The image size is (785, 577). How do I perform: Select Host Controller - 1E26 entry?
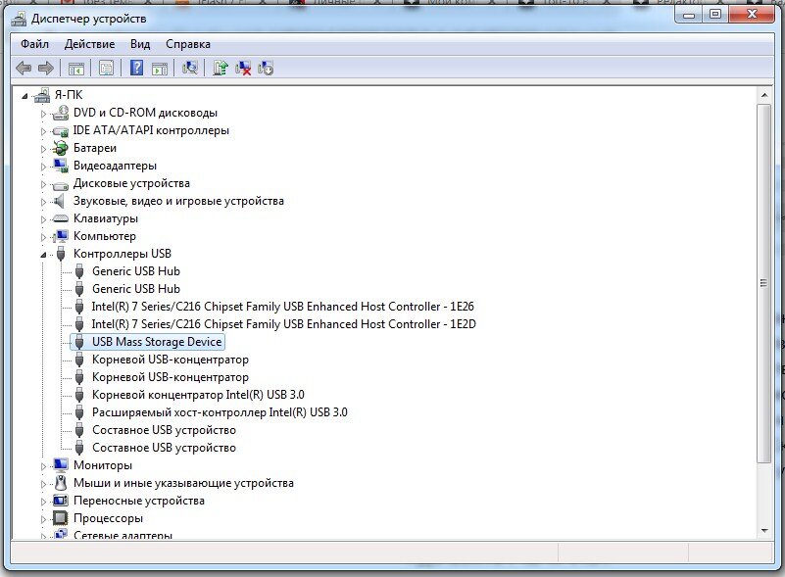[x=283, y=307]
